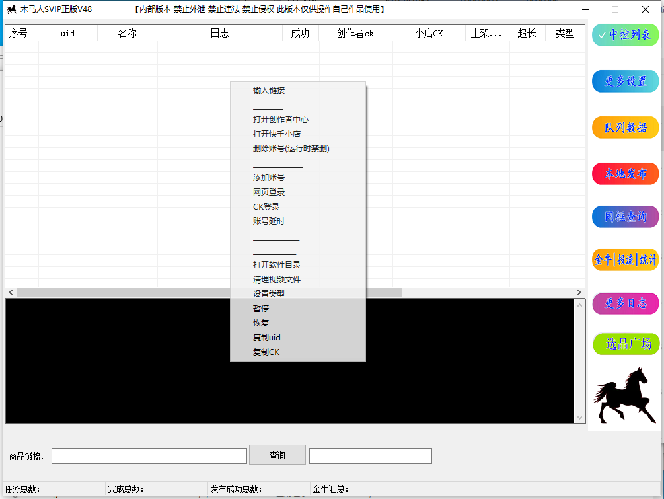Choose 账号延时 menu entry

click(298, 221)
